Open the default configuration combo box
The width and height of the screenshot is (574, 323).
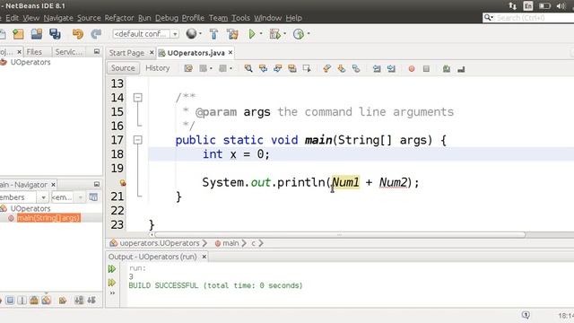click(x=145, y=34)
